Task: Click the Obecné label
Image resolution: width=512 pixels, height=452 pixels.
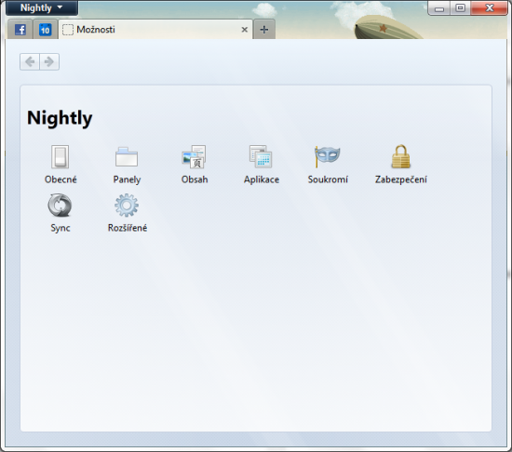Action: coord(61,179)
